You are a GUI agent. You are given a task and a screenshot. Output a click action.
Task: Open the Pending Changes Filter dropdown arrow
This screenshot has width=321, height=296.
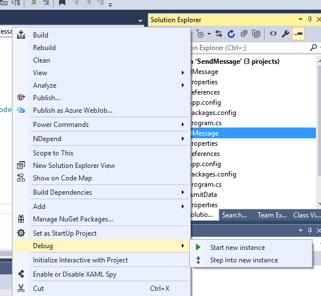point(209,34)
